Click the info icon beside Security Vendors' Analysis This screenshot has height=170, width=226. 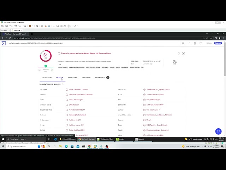point(63,84)
